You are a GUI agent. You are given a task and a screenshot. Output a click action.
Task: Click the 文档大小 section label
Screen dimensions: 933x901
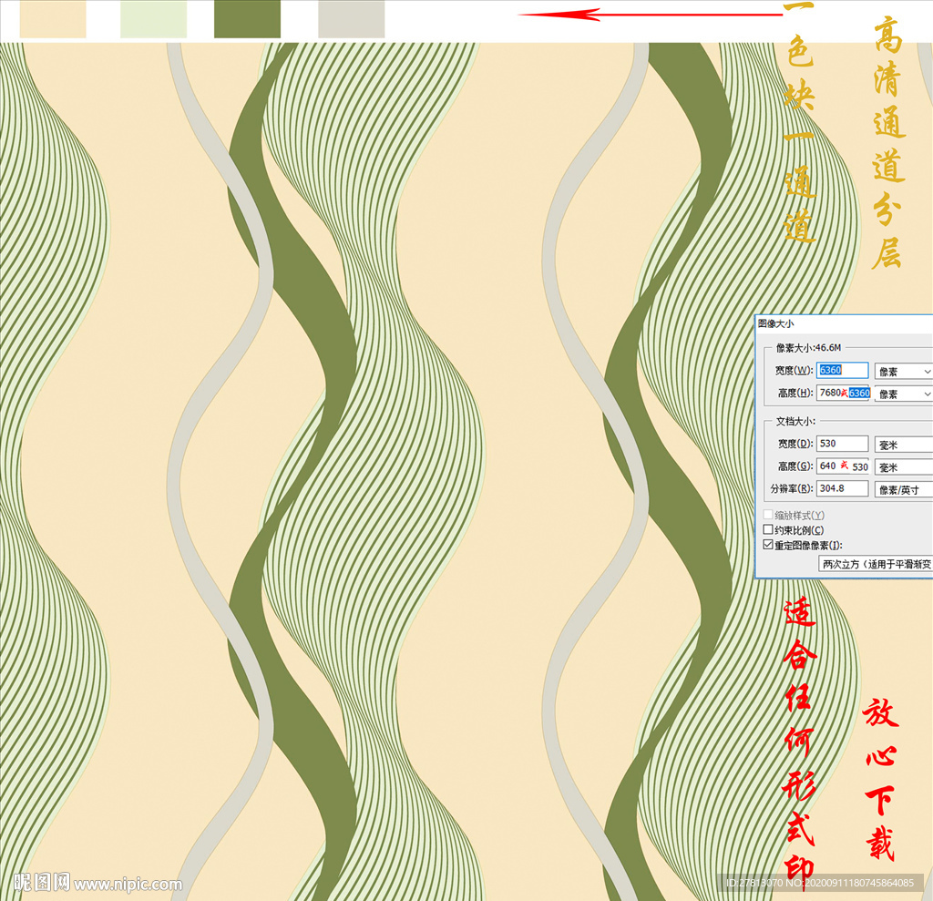pyautogui.click(x=795, y=421)
